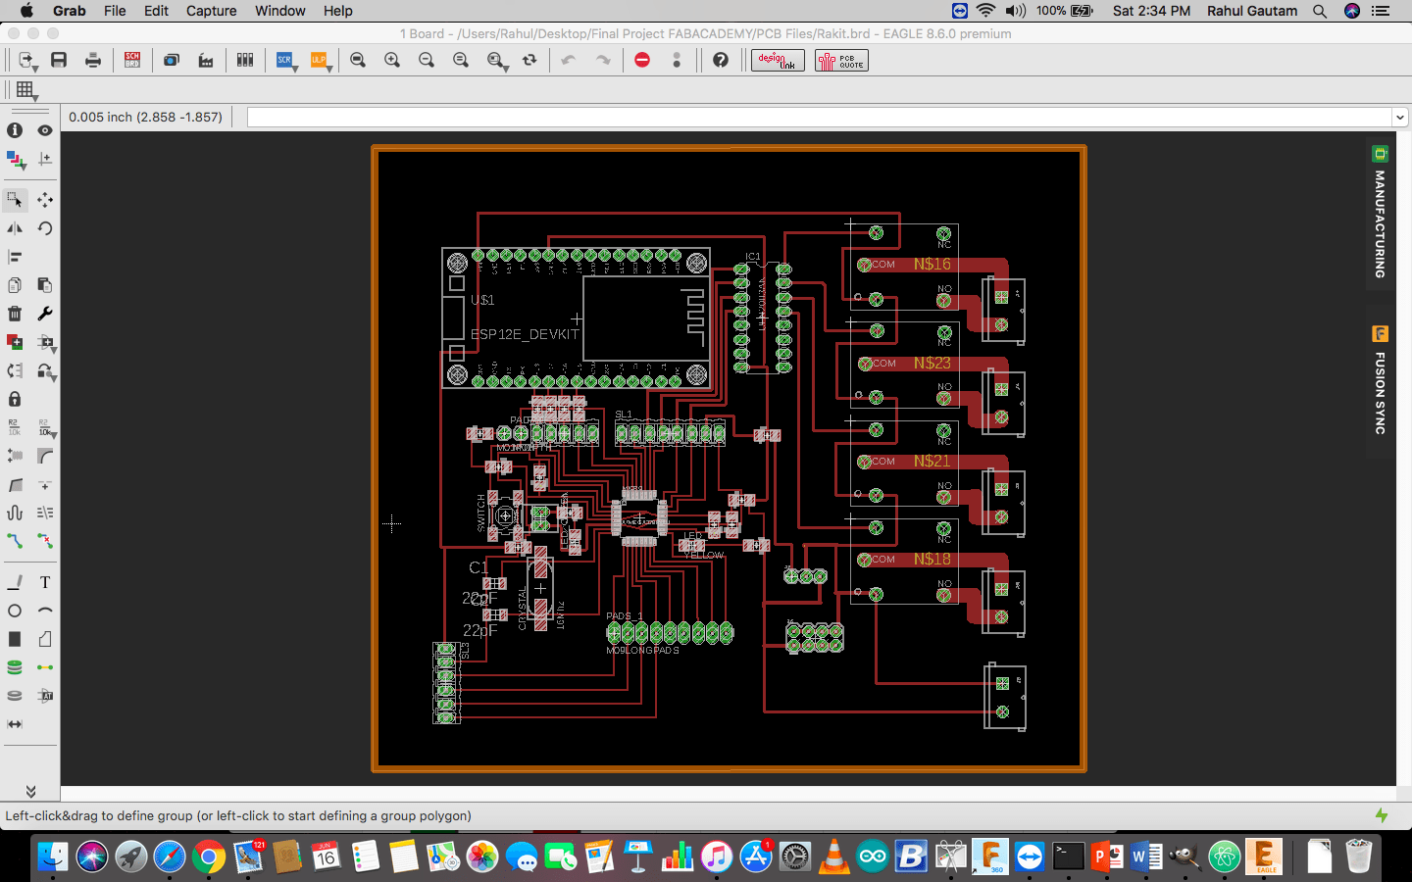The height and width of the screenshot is (882, 1412).
Task: Select the Via tool
Action: coord(15,667)
